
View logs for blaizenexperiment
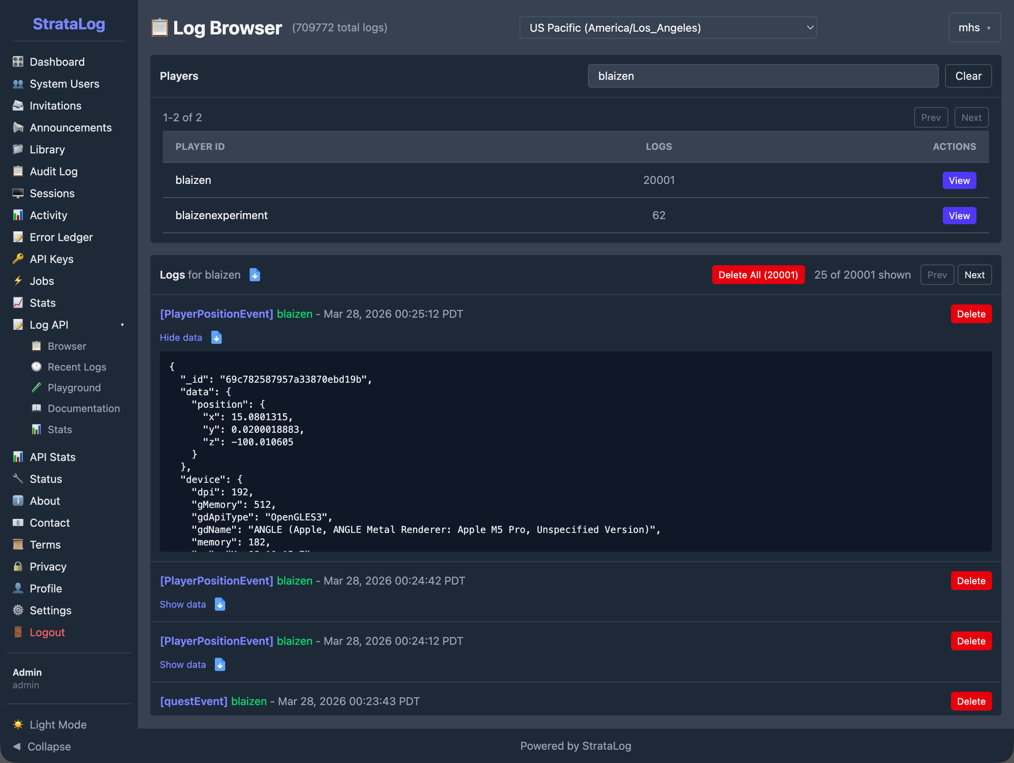(x=959, y=215)
